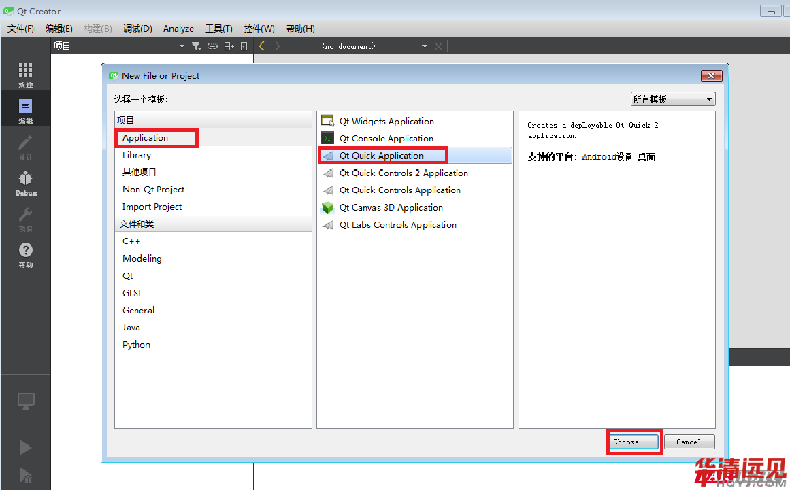Open the Analyze menu
The image size is (790, 490).
coord(178,29)
